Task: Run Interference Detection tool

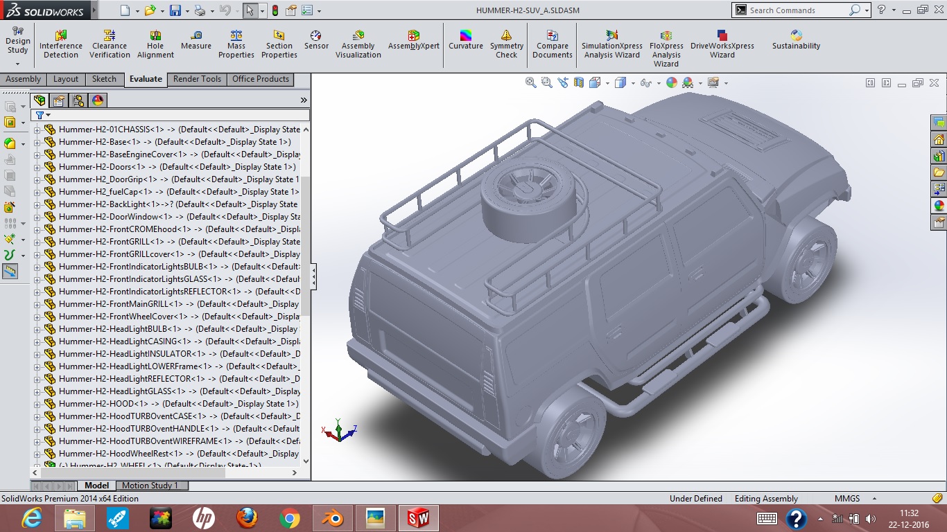Action: [x=61, y=44]
